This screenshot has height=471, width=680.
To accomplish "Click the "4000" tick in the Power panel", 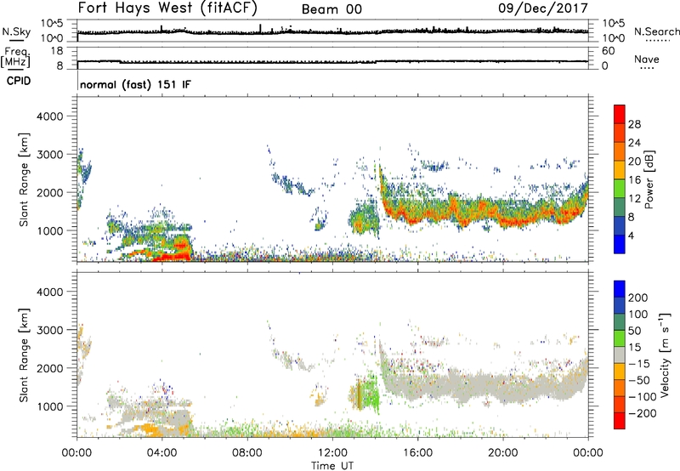I will (49, 116).
